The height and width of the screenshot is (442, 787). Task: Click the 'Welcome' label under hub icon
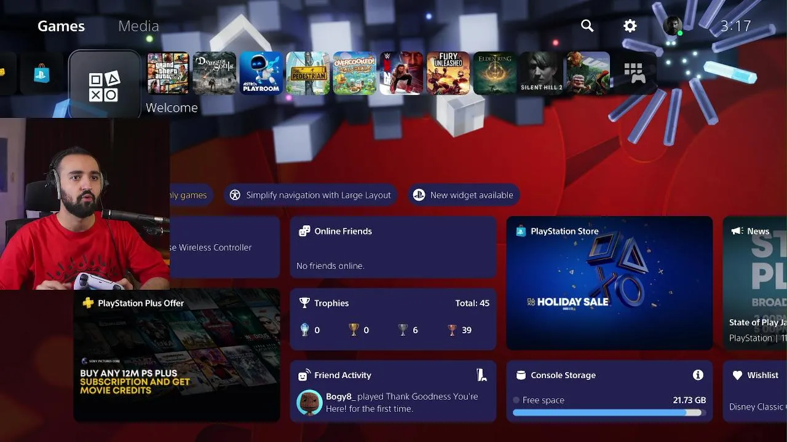coord(172,107)
